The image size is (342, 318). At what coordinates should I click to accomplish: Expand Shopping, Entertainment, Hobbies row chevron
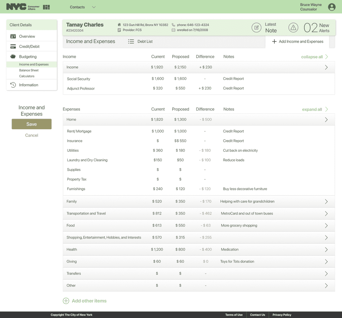click(x=326, y=237)
